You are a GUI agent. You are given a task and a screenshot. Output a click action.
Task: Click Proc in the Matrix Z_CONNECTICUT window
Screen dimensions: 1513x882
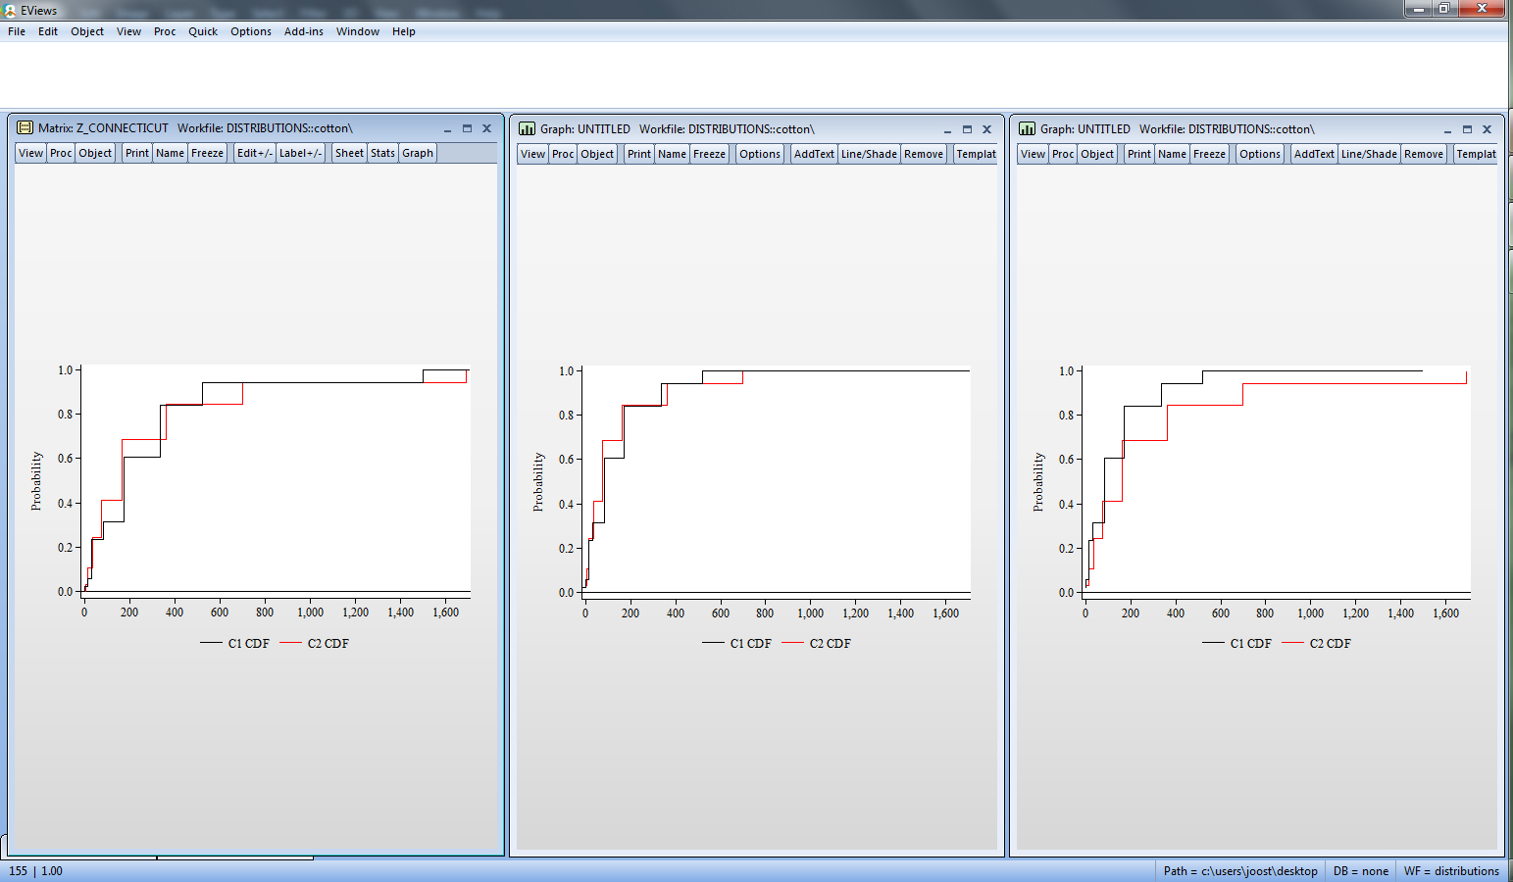coord(61,153)
